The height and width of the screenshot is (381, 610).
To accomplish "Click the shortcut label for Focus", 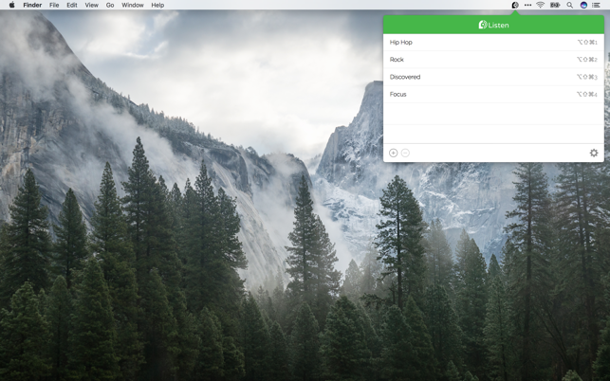I will tap(587, 94).
